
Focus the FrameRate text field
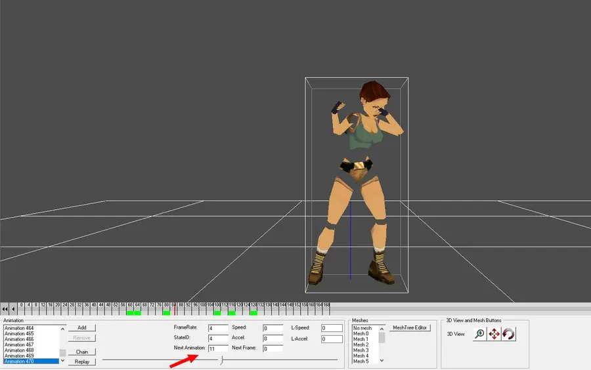click(x=218, y=328)
